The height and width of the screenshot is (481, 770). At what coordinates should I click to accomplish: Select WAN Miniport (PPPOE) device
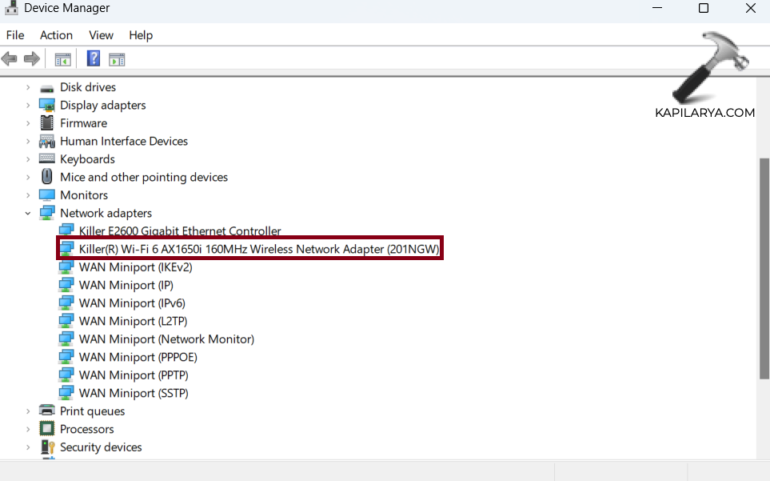[x=138, y=357]
